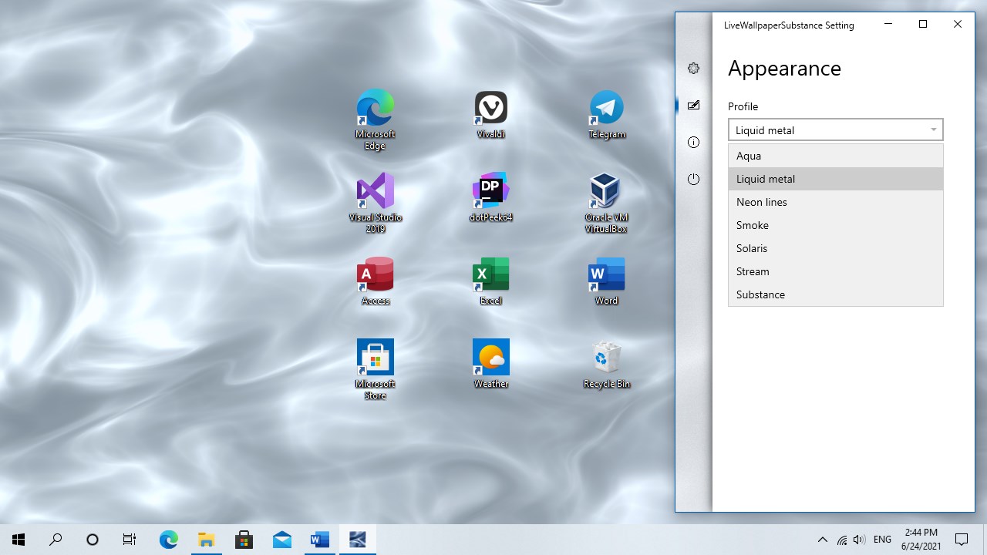The image size is (987, 555).
Task: Select the Visual Studio 2019 desktop icon
Action: coord(376,203)
